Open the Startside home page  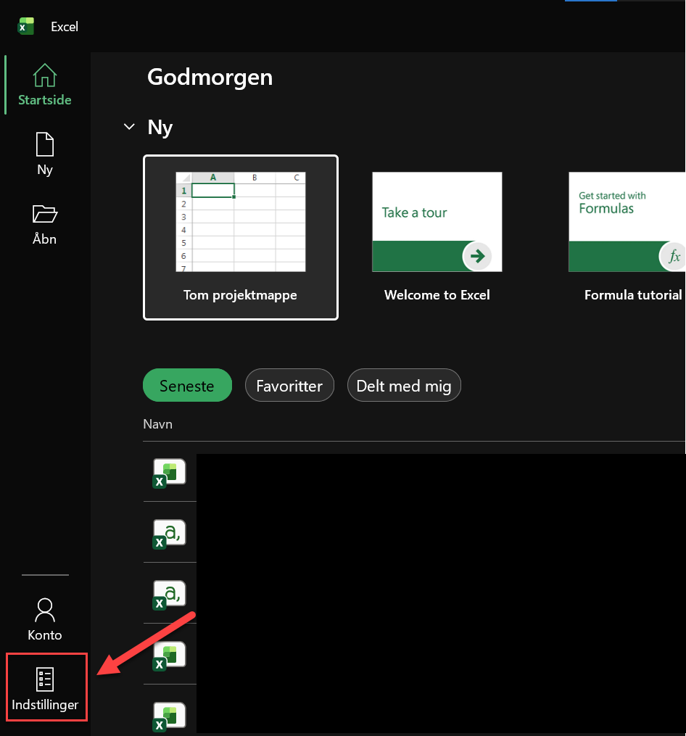(45, 85)
